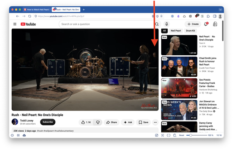Bookmark this page using the address bar bookmark icon

pos(161,16)
